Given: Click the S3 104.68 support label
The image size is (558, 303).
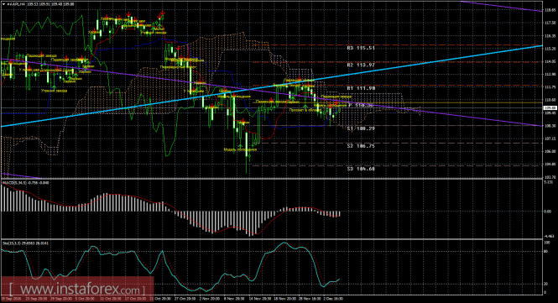Looking at the screenshot, I should [361, 169].
